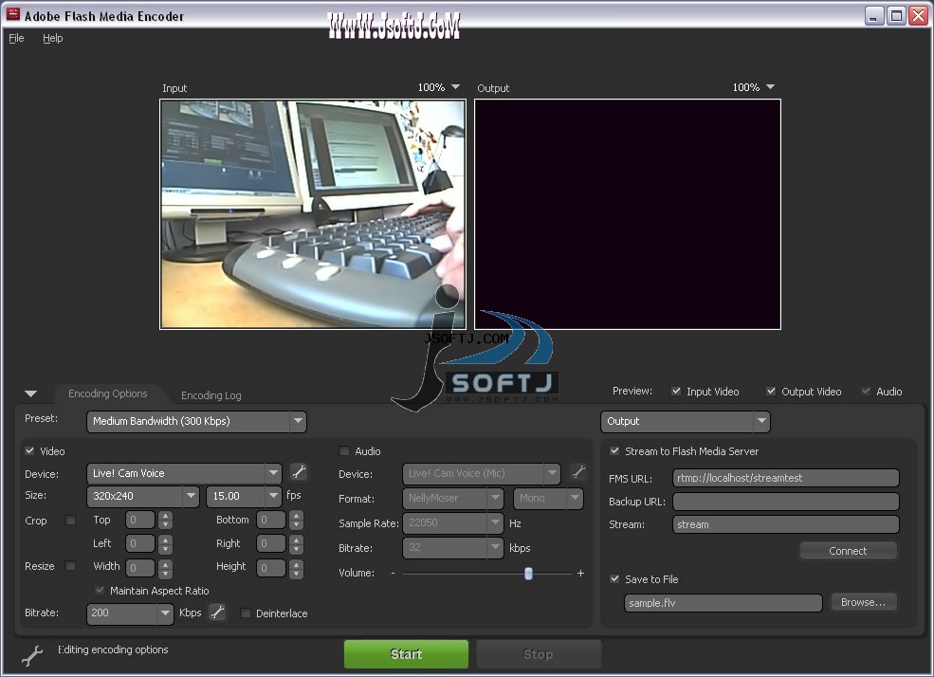The height and width of the screenshot is (677, 934).
Task: Enable the Crop checkbox
Action: (x=69, y=520)
